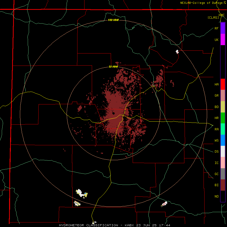Click the HA legend label
227x227 pixels.
coord(216,84)
